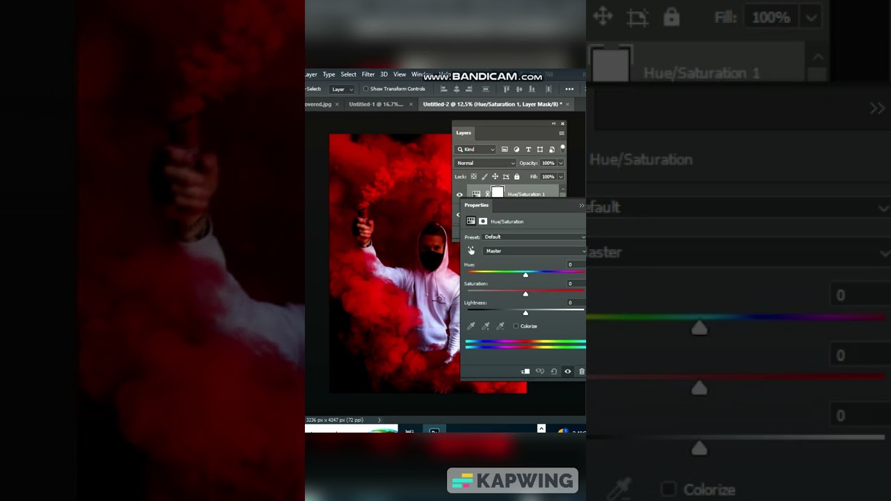Click the align left edges icon
Image resolution: width=891 pixels, height=501 pixels.
click(444, 89)
